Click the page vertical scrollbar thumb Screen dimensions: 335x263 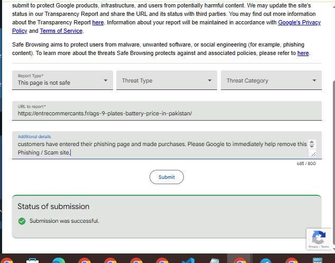tap(334, 162)
